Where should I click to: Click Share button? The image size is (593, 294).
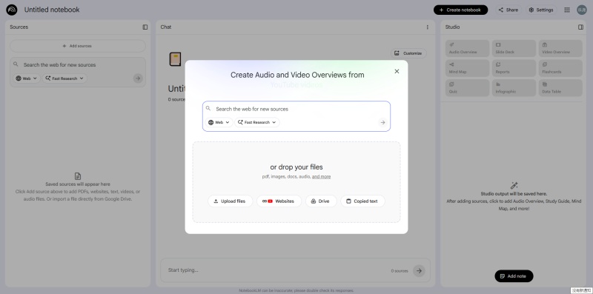pyautogui.click(x=508, y=10)
